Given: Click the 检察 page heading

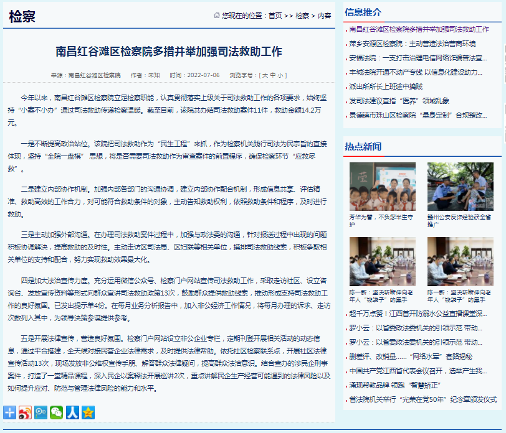Looking at the screenshot, I should coord(22,16).
